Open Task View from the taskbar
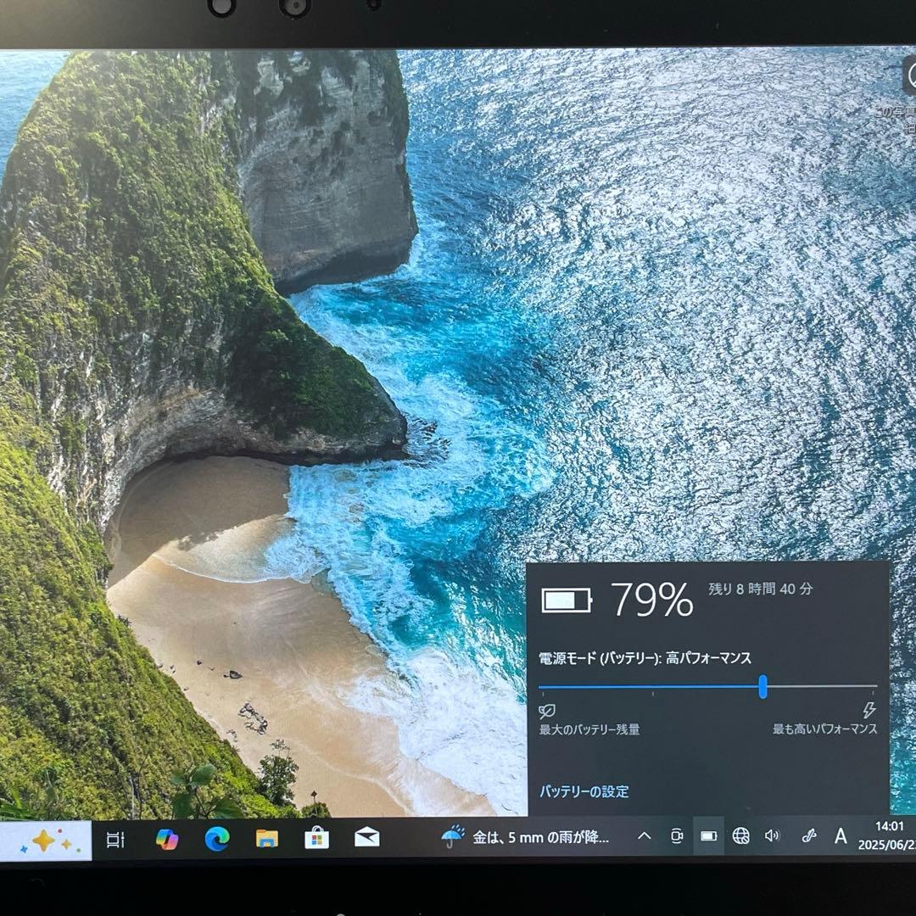The height and width of the screenshot is (916, 916). click(x=115, y=840)
